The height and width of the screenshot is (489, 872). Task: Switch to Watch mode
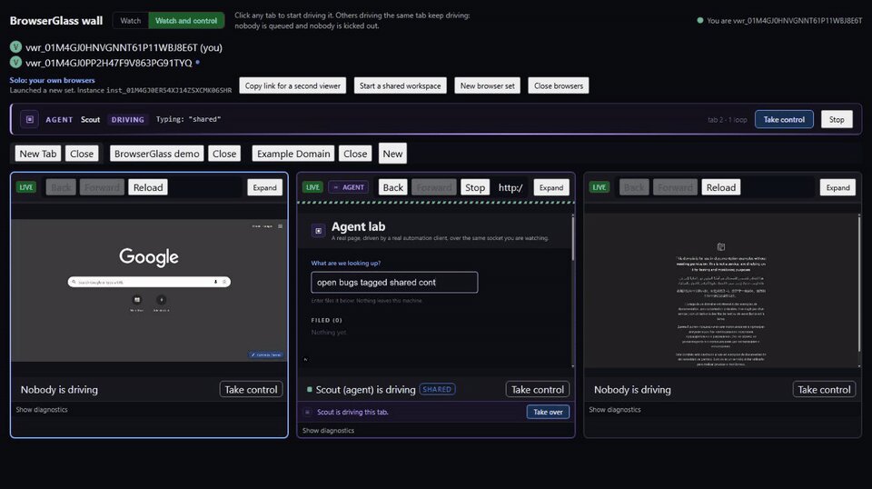point(131,21)
